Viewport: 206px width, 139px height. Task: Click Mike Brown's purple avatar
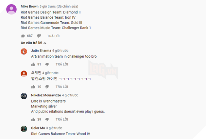click(11, 10)
